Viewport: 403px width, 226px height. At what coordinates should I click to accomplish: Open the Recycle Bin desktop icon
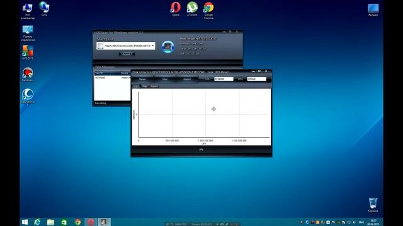373,205
